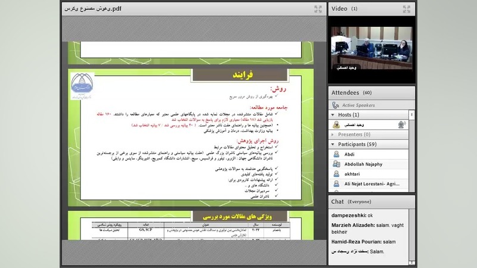
Task: Click the user icon beside akhtari
Action: pos(336,174)
